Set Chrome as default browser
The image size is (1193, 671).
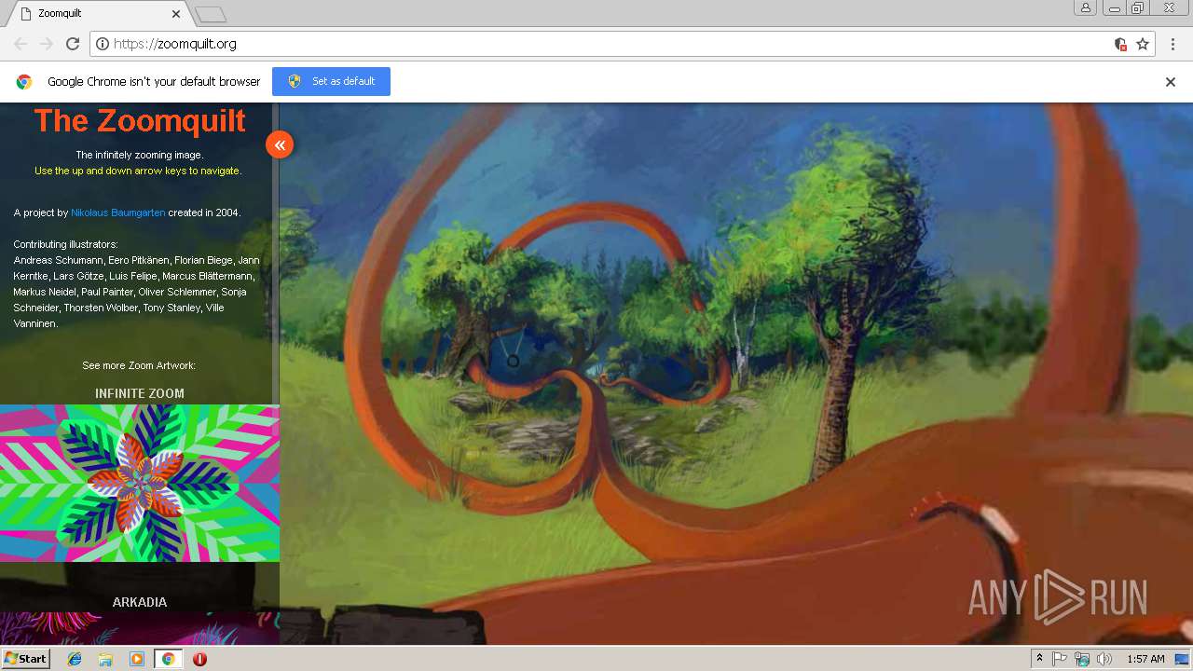pos(331,81)
